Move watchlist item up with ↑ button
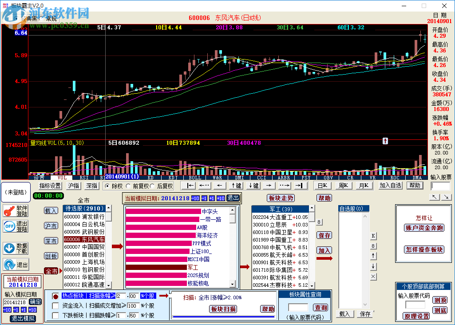 coord(373,256)
